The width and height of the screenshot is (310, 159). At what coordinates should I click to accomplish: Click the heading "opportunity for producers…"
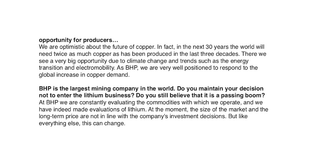78,40
